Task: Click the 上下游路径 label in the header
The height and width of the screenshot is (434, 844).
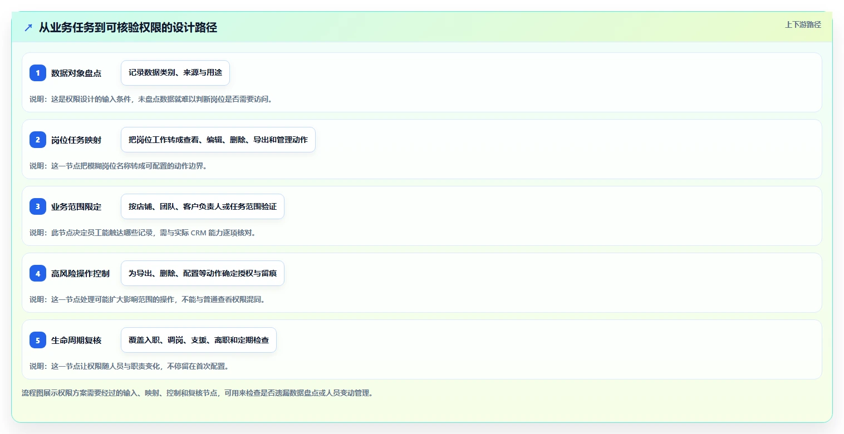Action: click(x=803, y=24)
